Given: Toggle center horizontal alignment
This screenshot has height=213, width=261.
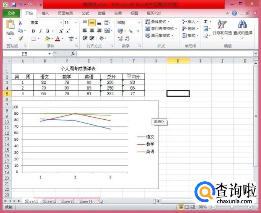Looking at the screenshot, I should click(92, 31).
